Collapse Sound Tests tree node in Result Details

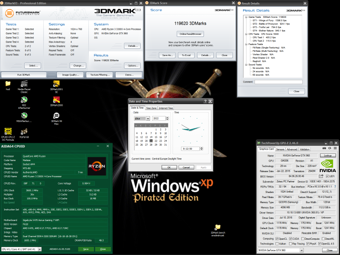pos(246,65)
